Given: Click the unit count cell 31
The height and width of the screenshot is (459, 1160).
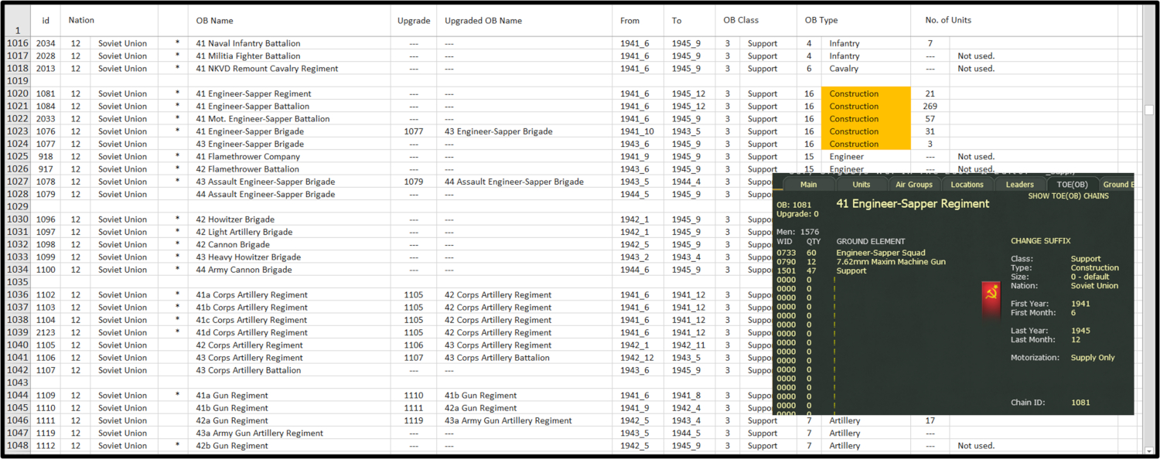Looking at the screenshot, I should pos(930,131).
